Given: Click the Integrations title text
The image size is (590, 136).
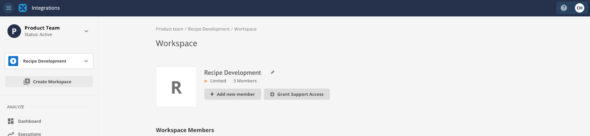Looking at the screenshot, I should coord(46,8).
